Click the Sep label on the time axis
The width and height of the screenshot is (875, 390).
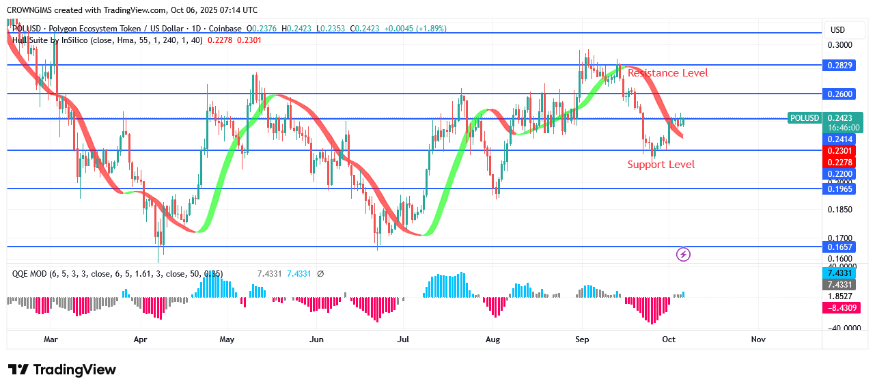click(x=582, y=339)
